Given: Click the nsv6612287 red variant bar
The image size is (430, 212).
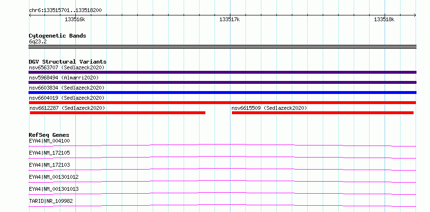Looking at the screenshot, I should pos(118,113).
